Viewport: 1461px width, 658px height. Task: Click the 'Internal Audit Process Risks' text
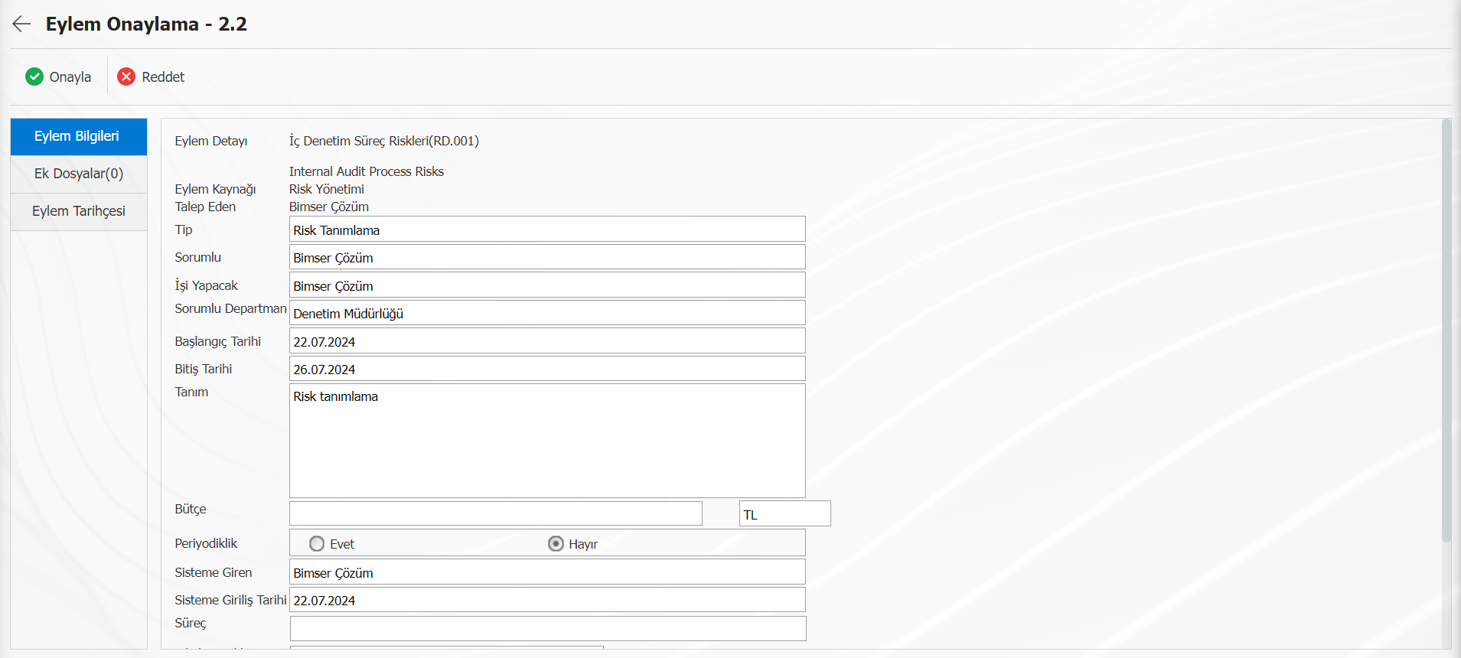pos(367,171)
